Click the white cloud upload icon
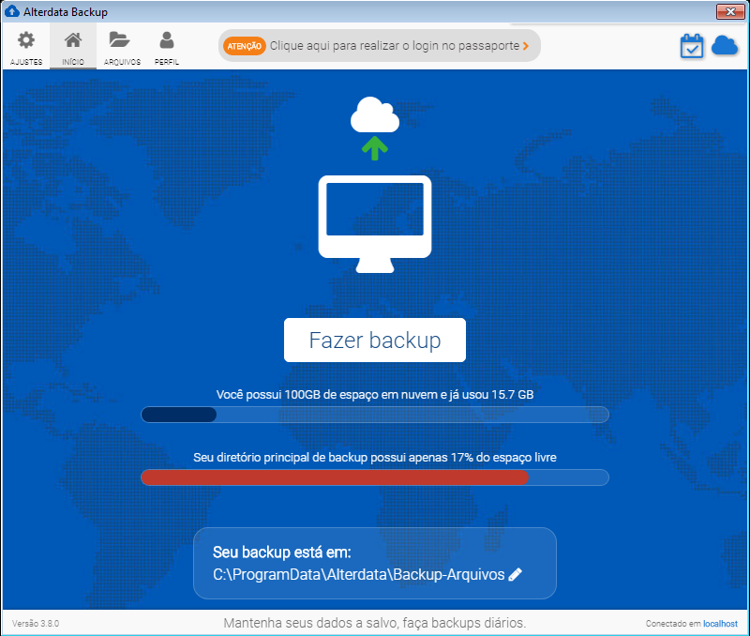This screenshot has height=636, width=750. pyautogui.click(x=374, y=114)
